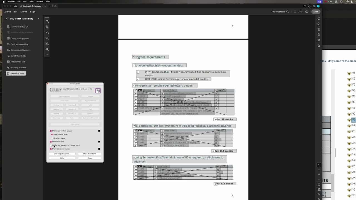Close the Radiologic Technology document tab
Viewport: 356px width, 200px height.
coord(45,6)
